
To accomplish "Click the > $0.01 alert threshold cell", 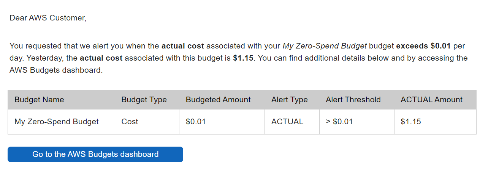I will click(339, 122).
